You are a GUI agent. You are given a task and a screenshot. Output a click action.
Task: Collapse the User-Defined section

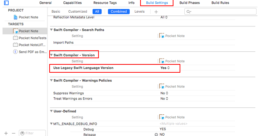51,111
